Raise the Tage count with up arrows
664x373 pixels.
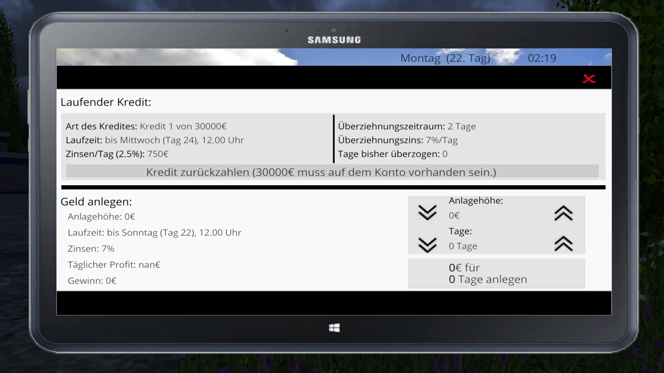(563, 244)
